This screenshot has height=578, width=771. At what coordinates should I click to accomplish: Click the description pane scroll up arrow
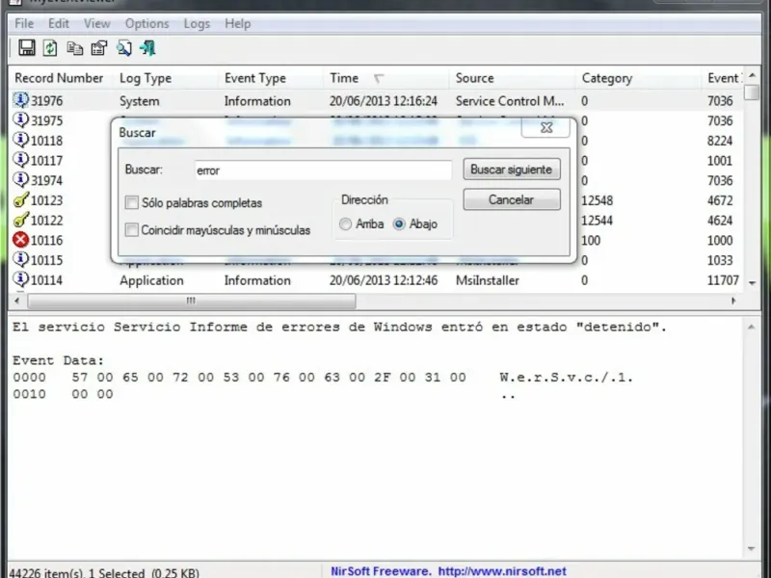click(x=752, y=328)
